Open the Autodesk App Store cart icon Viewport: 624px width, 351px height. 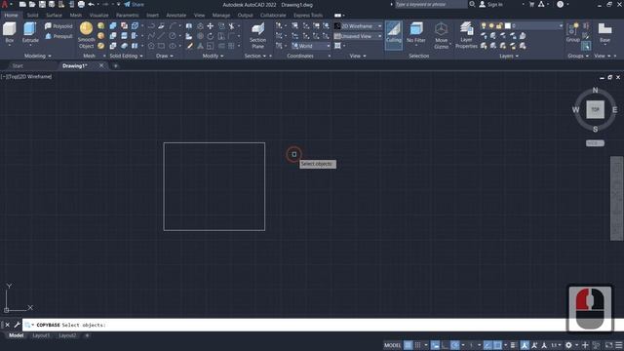(x=531, y=4)
